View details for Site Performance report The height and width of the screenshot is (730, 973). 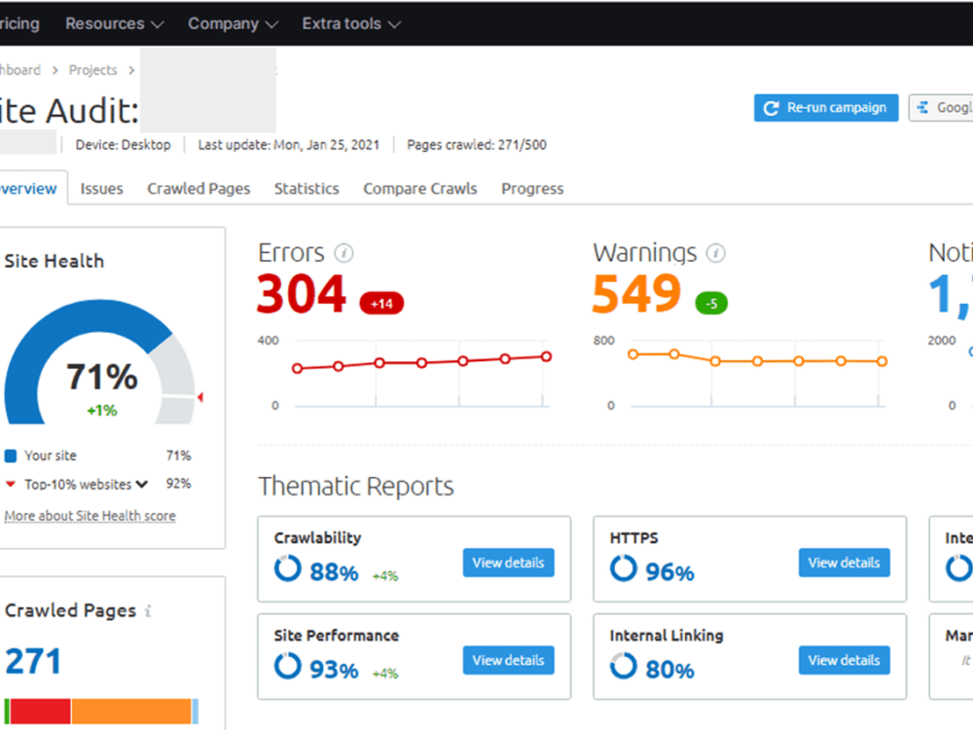pos(508,660)
